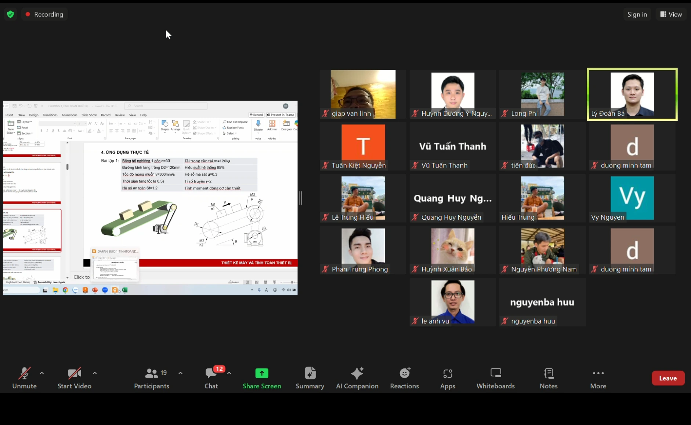Image resolution: width=691 pixels, height=425 pixels.
Task: Click the green Share Screen icon
Action: click(x=262, y=374)
